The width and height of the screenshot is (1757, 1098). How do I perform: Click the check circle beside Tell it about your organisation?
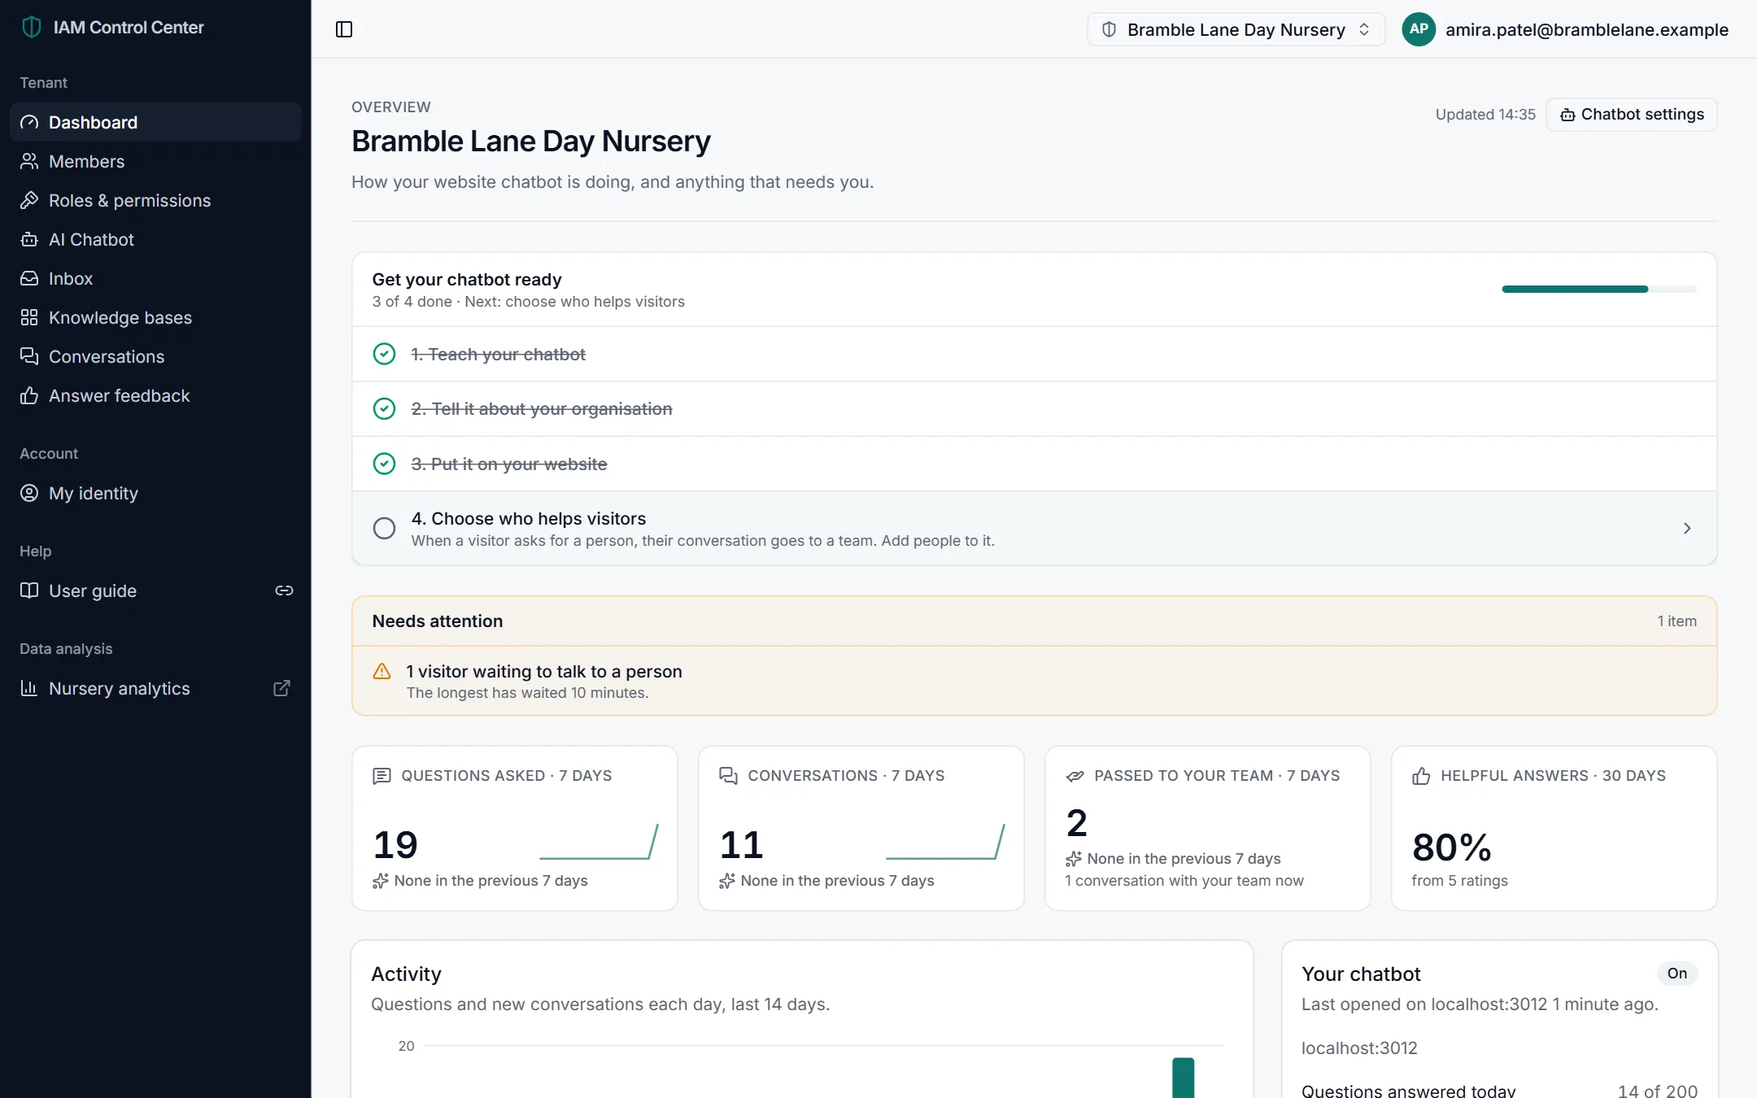(x=384, y=408)
